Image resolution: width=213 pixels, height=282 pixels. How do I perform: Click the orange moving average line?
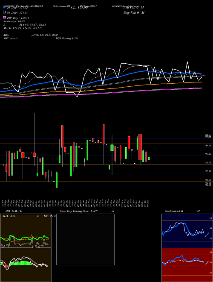click(101, 88)
